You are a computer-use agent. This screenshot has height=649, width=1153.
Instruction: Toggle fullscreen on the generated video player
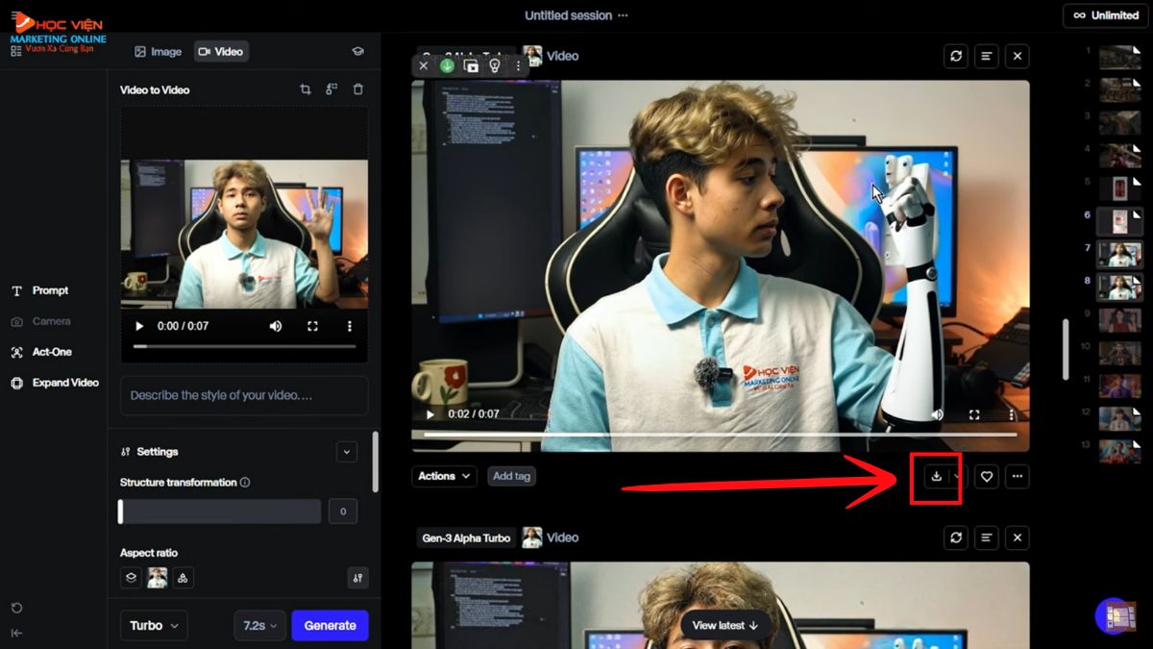[974, 414]
